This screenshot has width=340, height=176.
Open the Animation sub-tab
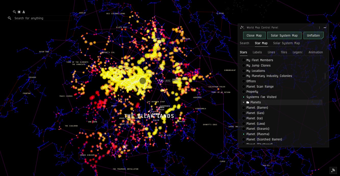[316, 52]
